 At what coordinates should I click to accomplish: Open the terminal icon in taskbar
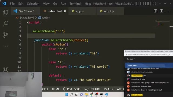(101, 94)
